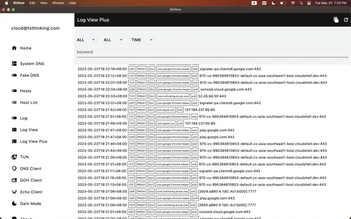Screen dimensions: 351x219
Task: Click the Log View Plus list icon
Action: point(14,141)
